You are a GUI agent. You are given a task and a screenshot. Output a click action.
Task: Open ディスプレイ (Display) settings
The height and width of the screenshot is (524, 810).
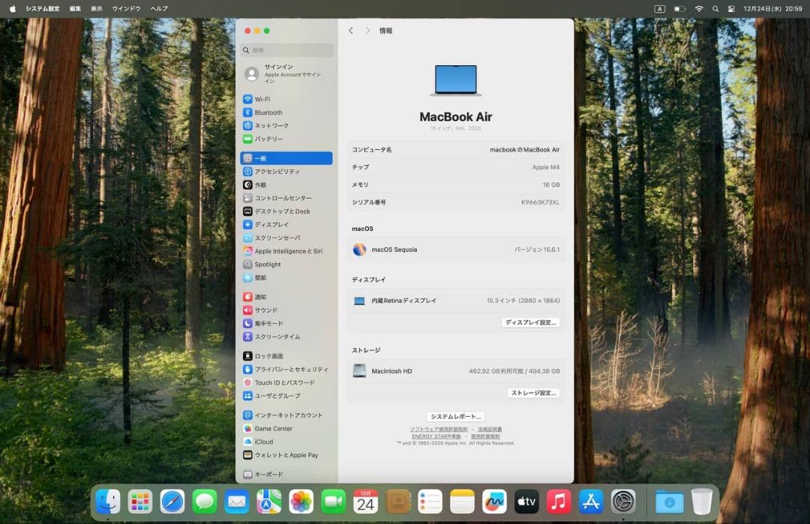coord(270,224)
